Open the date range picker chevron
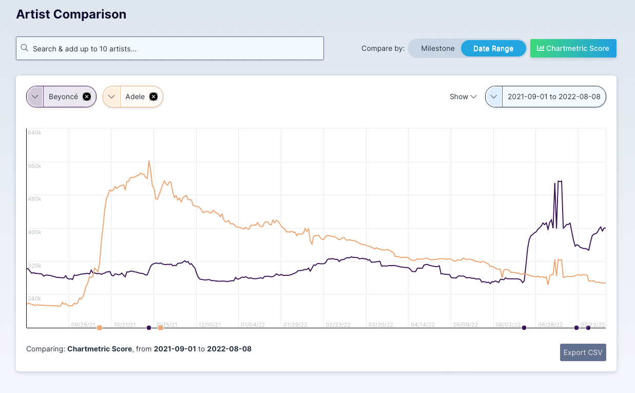The image size is (635, 393). (494, 97)
